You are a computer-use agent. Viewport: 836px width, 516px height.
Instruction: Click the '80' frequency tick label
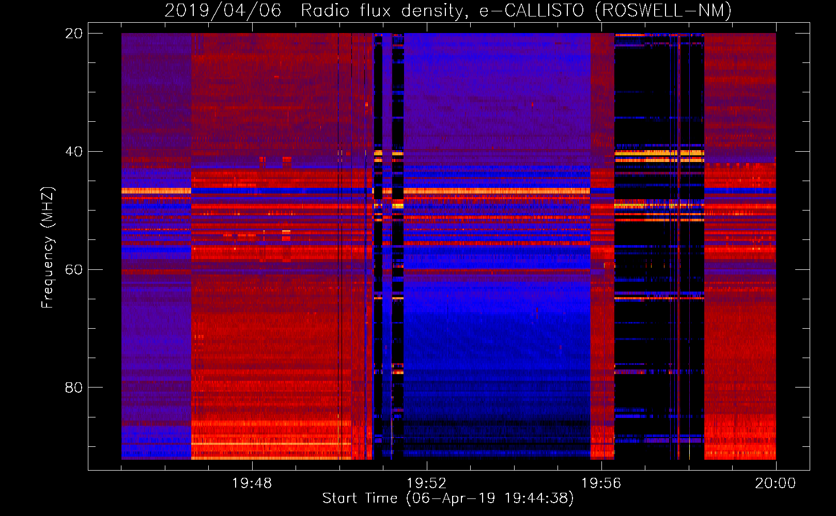coord(73,388)
